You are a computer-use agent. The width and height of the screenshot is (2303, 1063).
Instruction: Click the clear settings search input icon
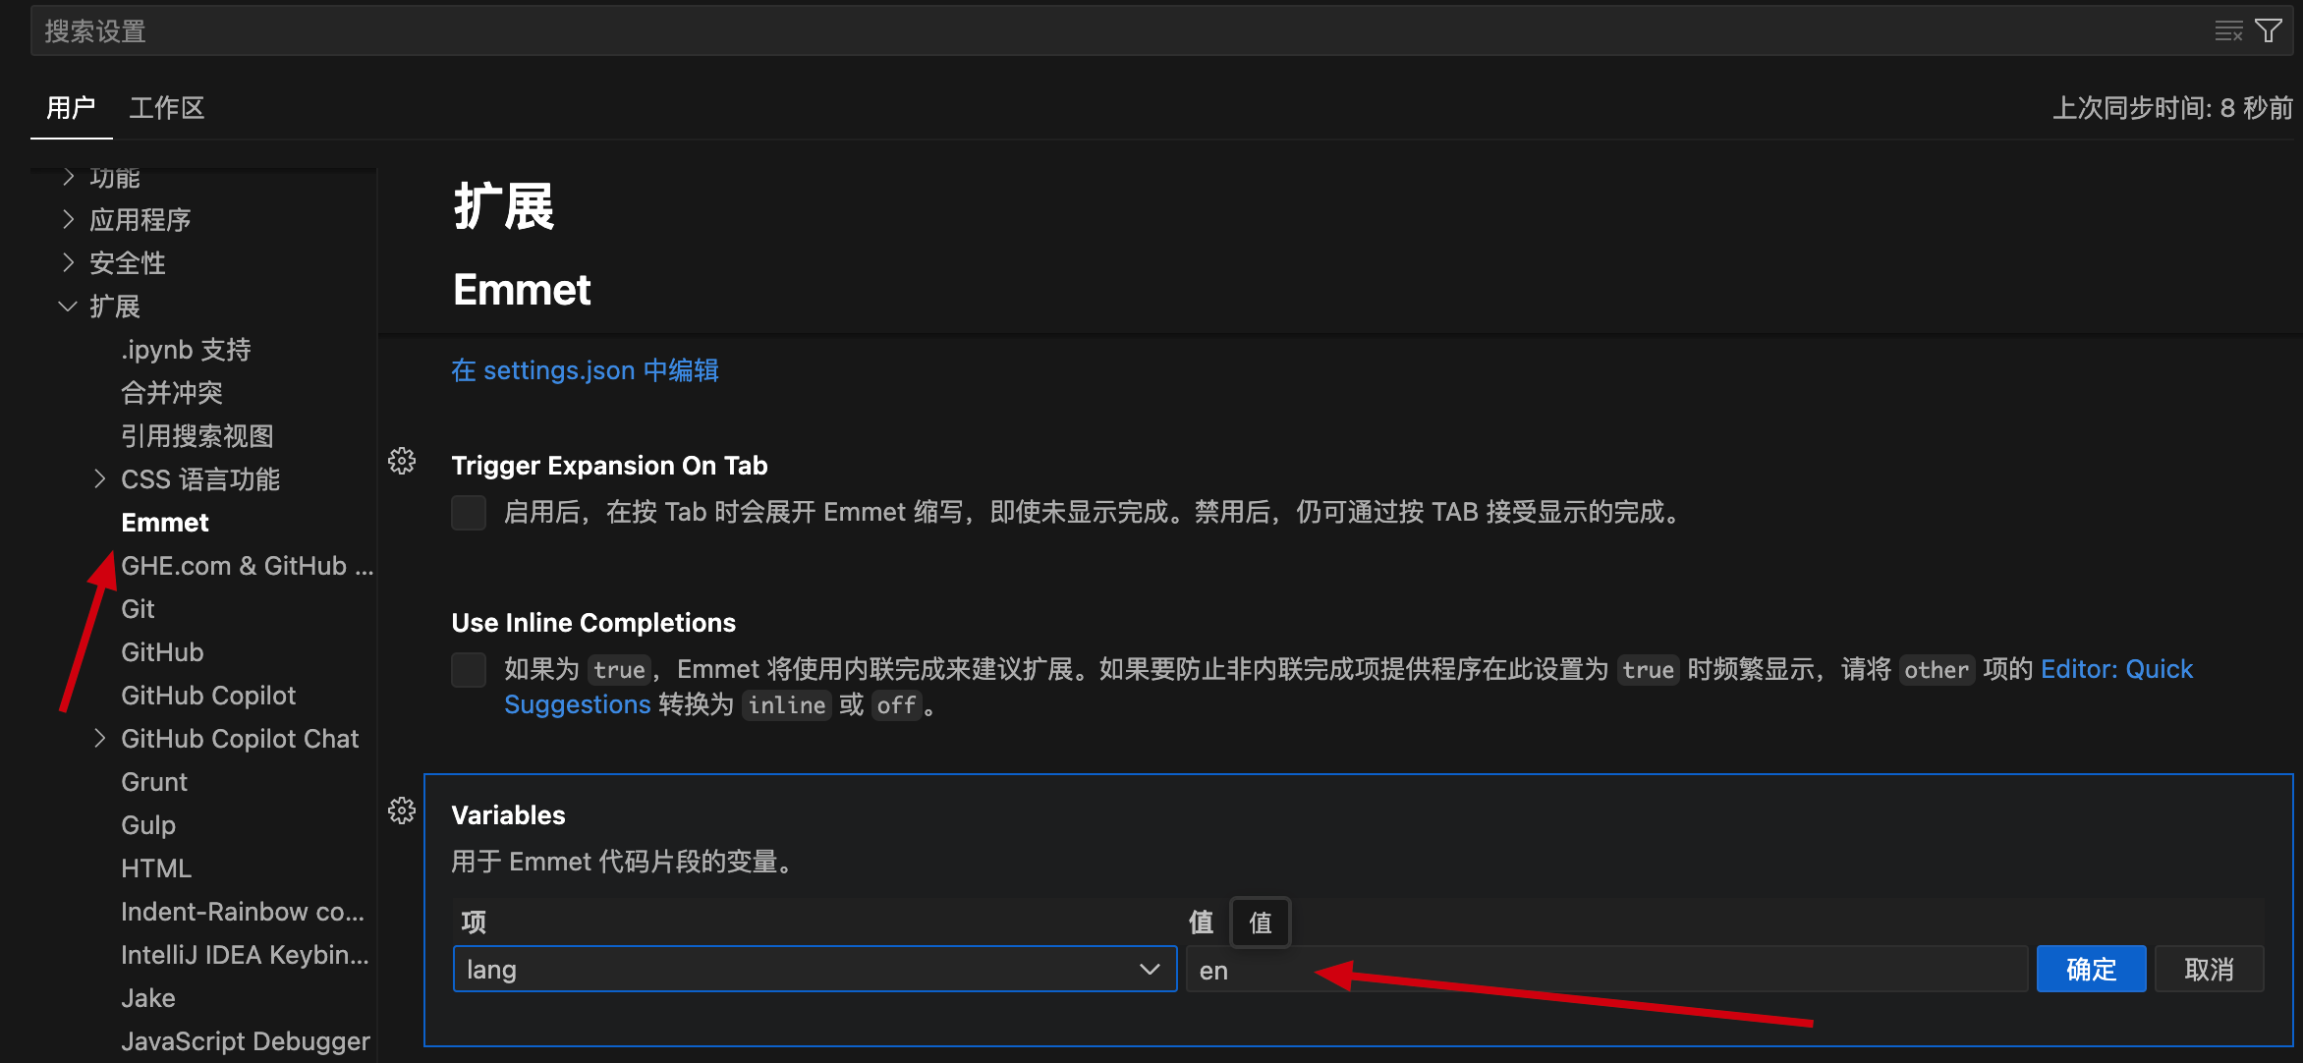(x=2228, y=31)
